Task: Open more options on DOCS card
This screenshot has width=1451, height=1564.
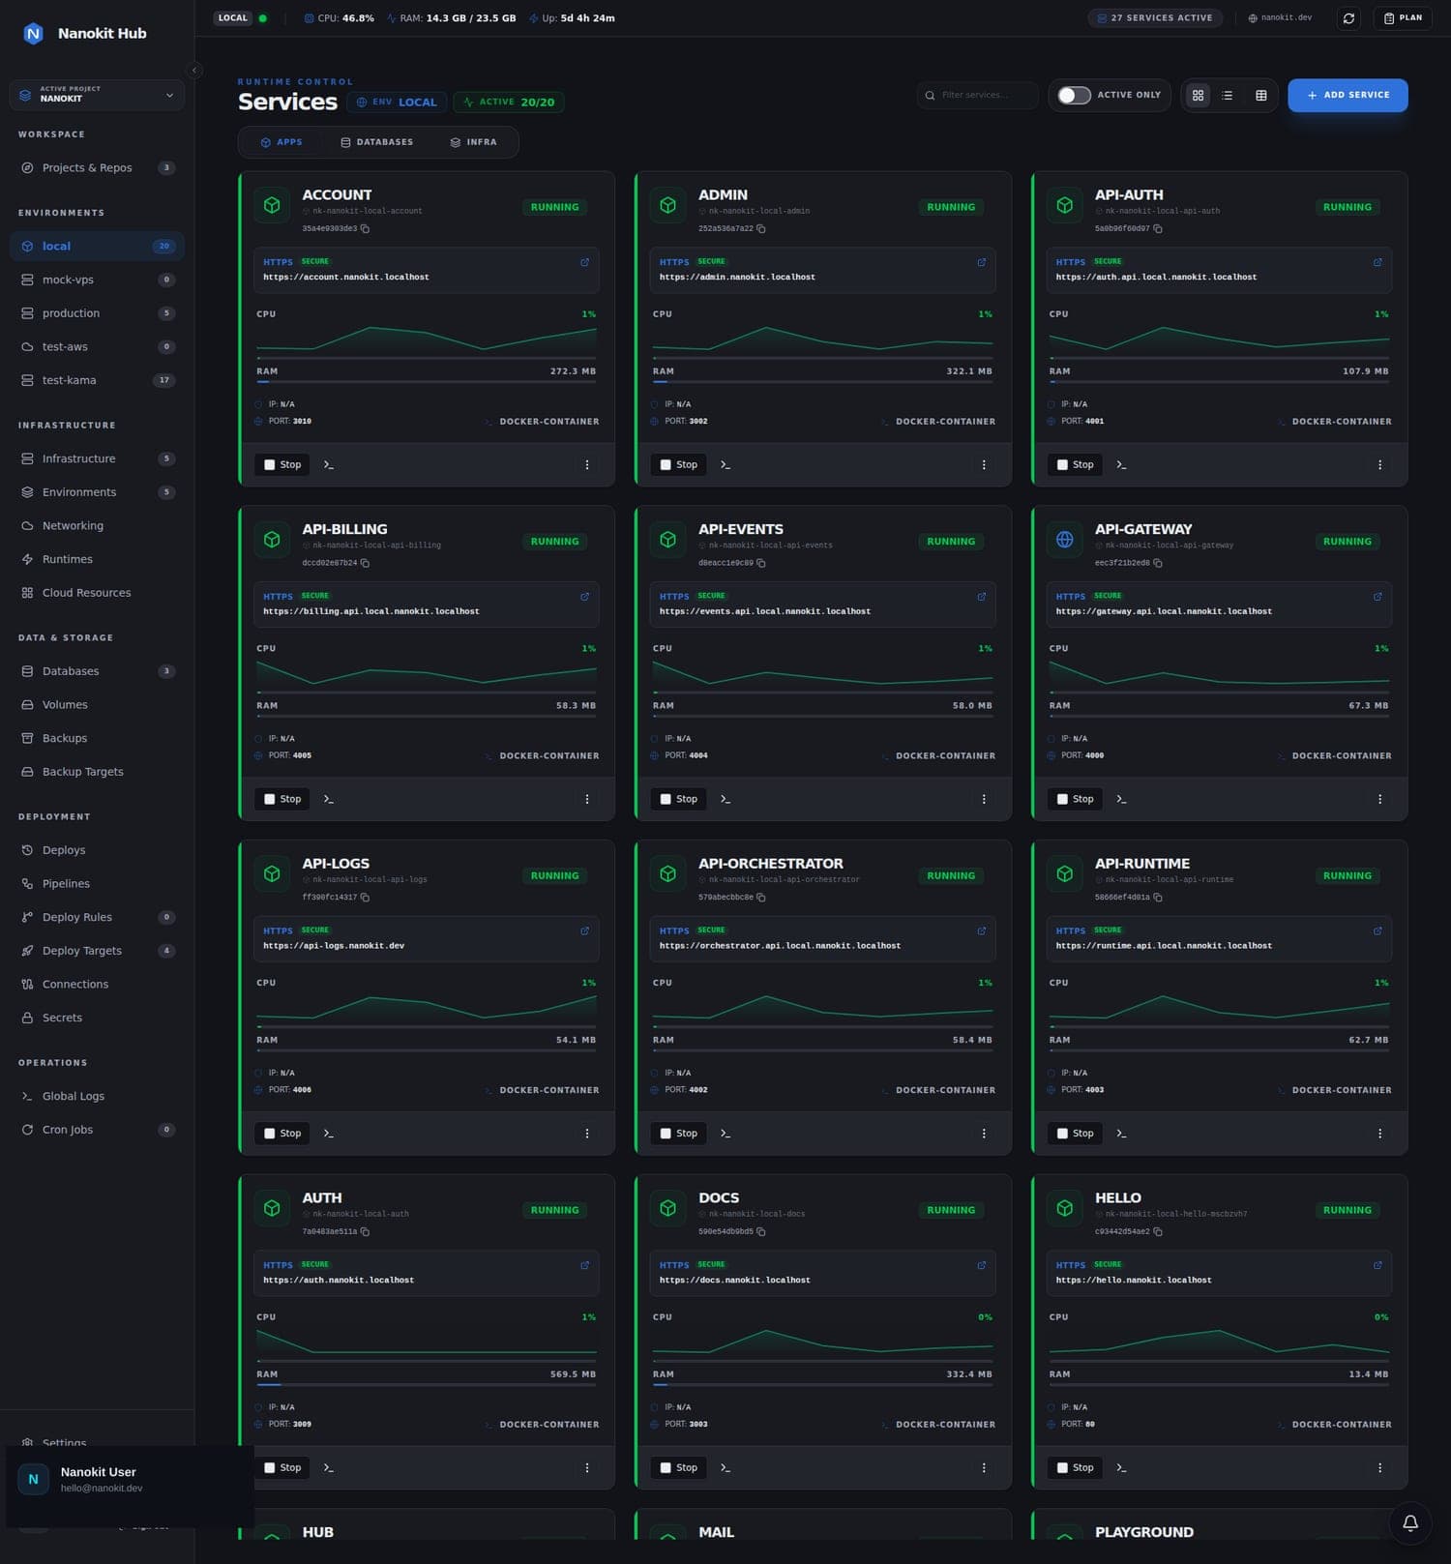Action: point(984,1468)
